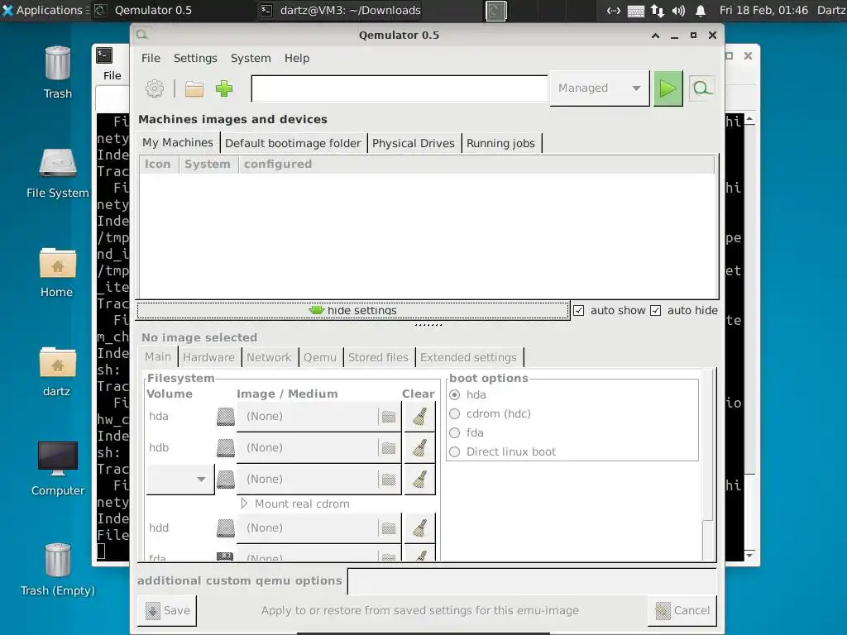Start machine with green play button
The image size is (847, 635).
(668, 88)
